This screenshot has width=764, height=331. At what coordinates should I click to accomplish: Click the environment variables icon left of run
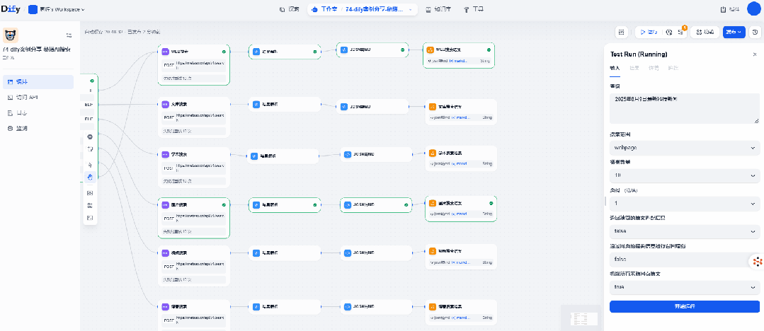pos(621,32)
